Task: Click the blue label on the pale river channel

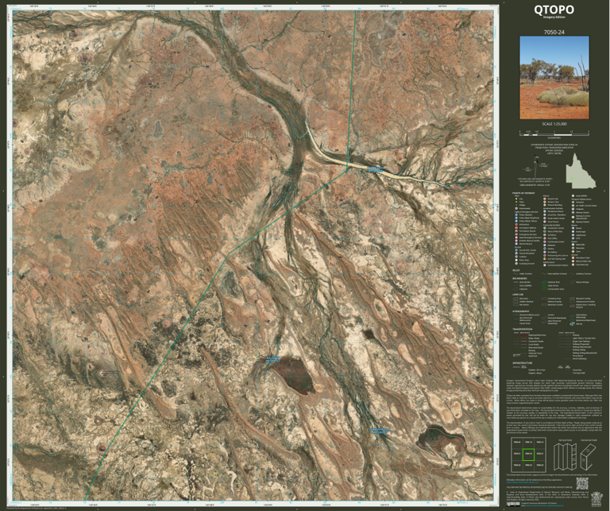Action: pos(376,169)
